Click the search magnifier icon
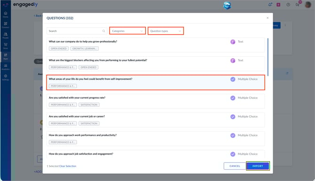 click(x=103, y=31)
